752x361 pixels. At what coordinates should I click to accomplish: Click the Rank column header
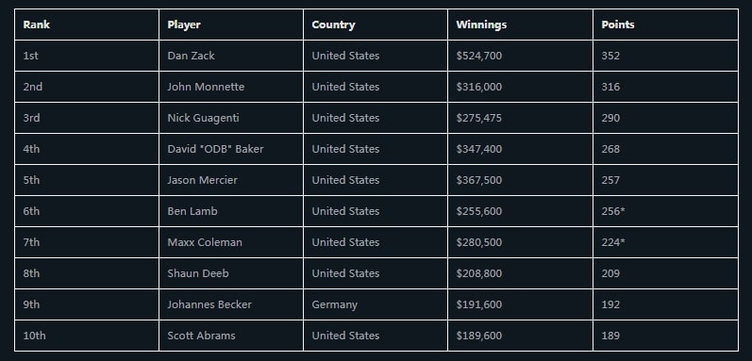37,25
